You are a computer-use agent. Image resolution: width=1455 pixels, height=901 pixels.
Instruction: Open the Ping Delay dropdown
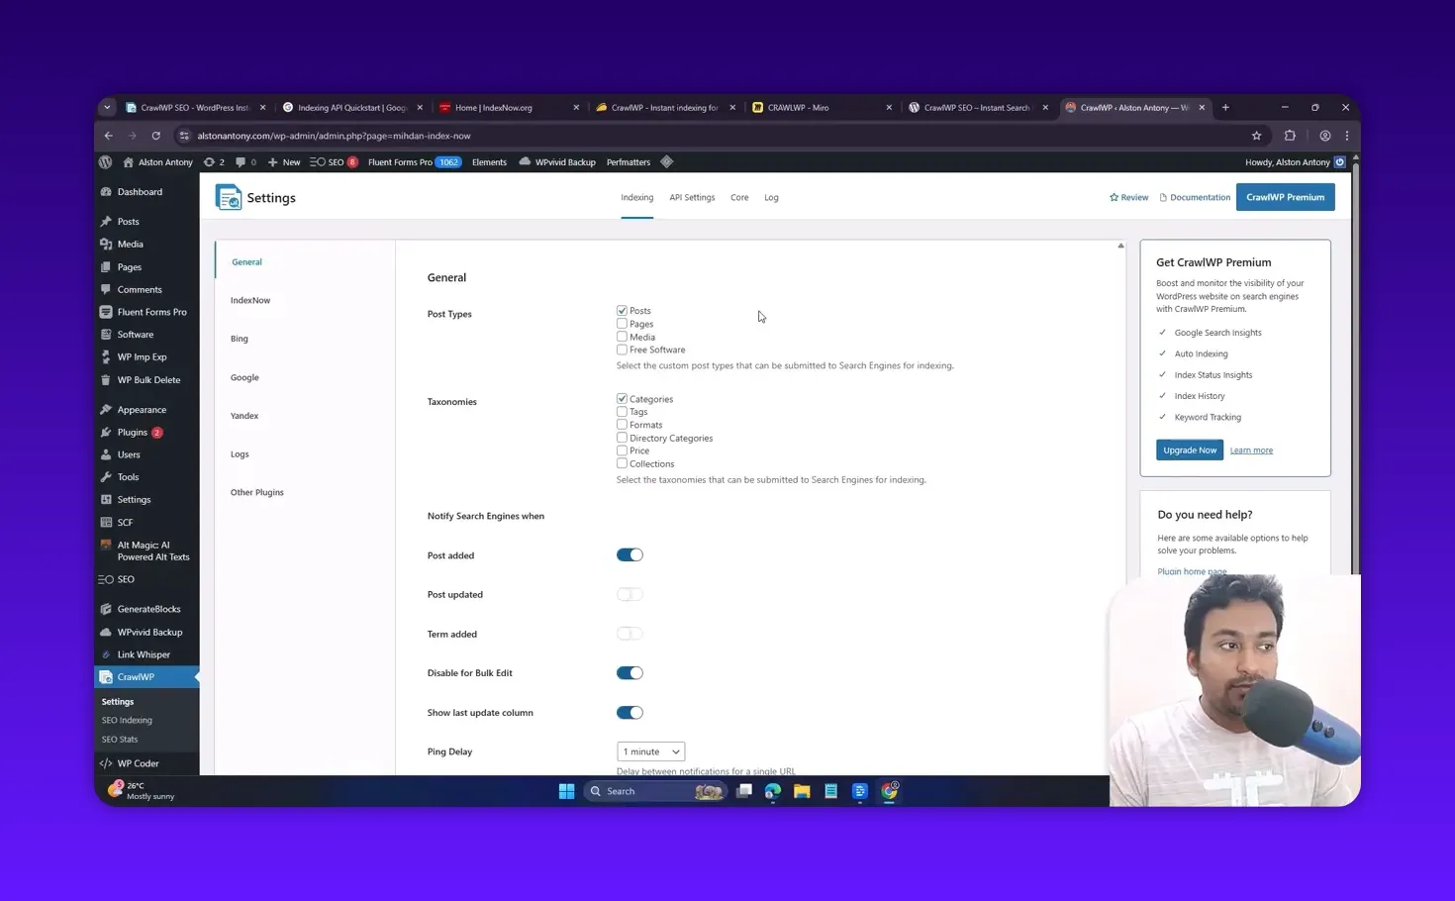650,752
